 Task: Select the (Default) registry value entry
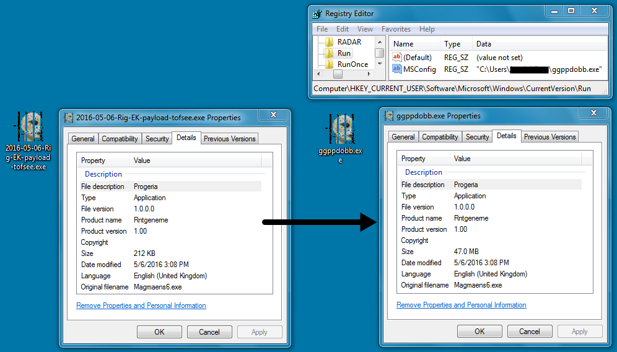coord(417,58)
